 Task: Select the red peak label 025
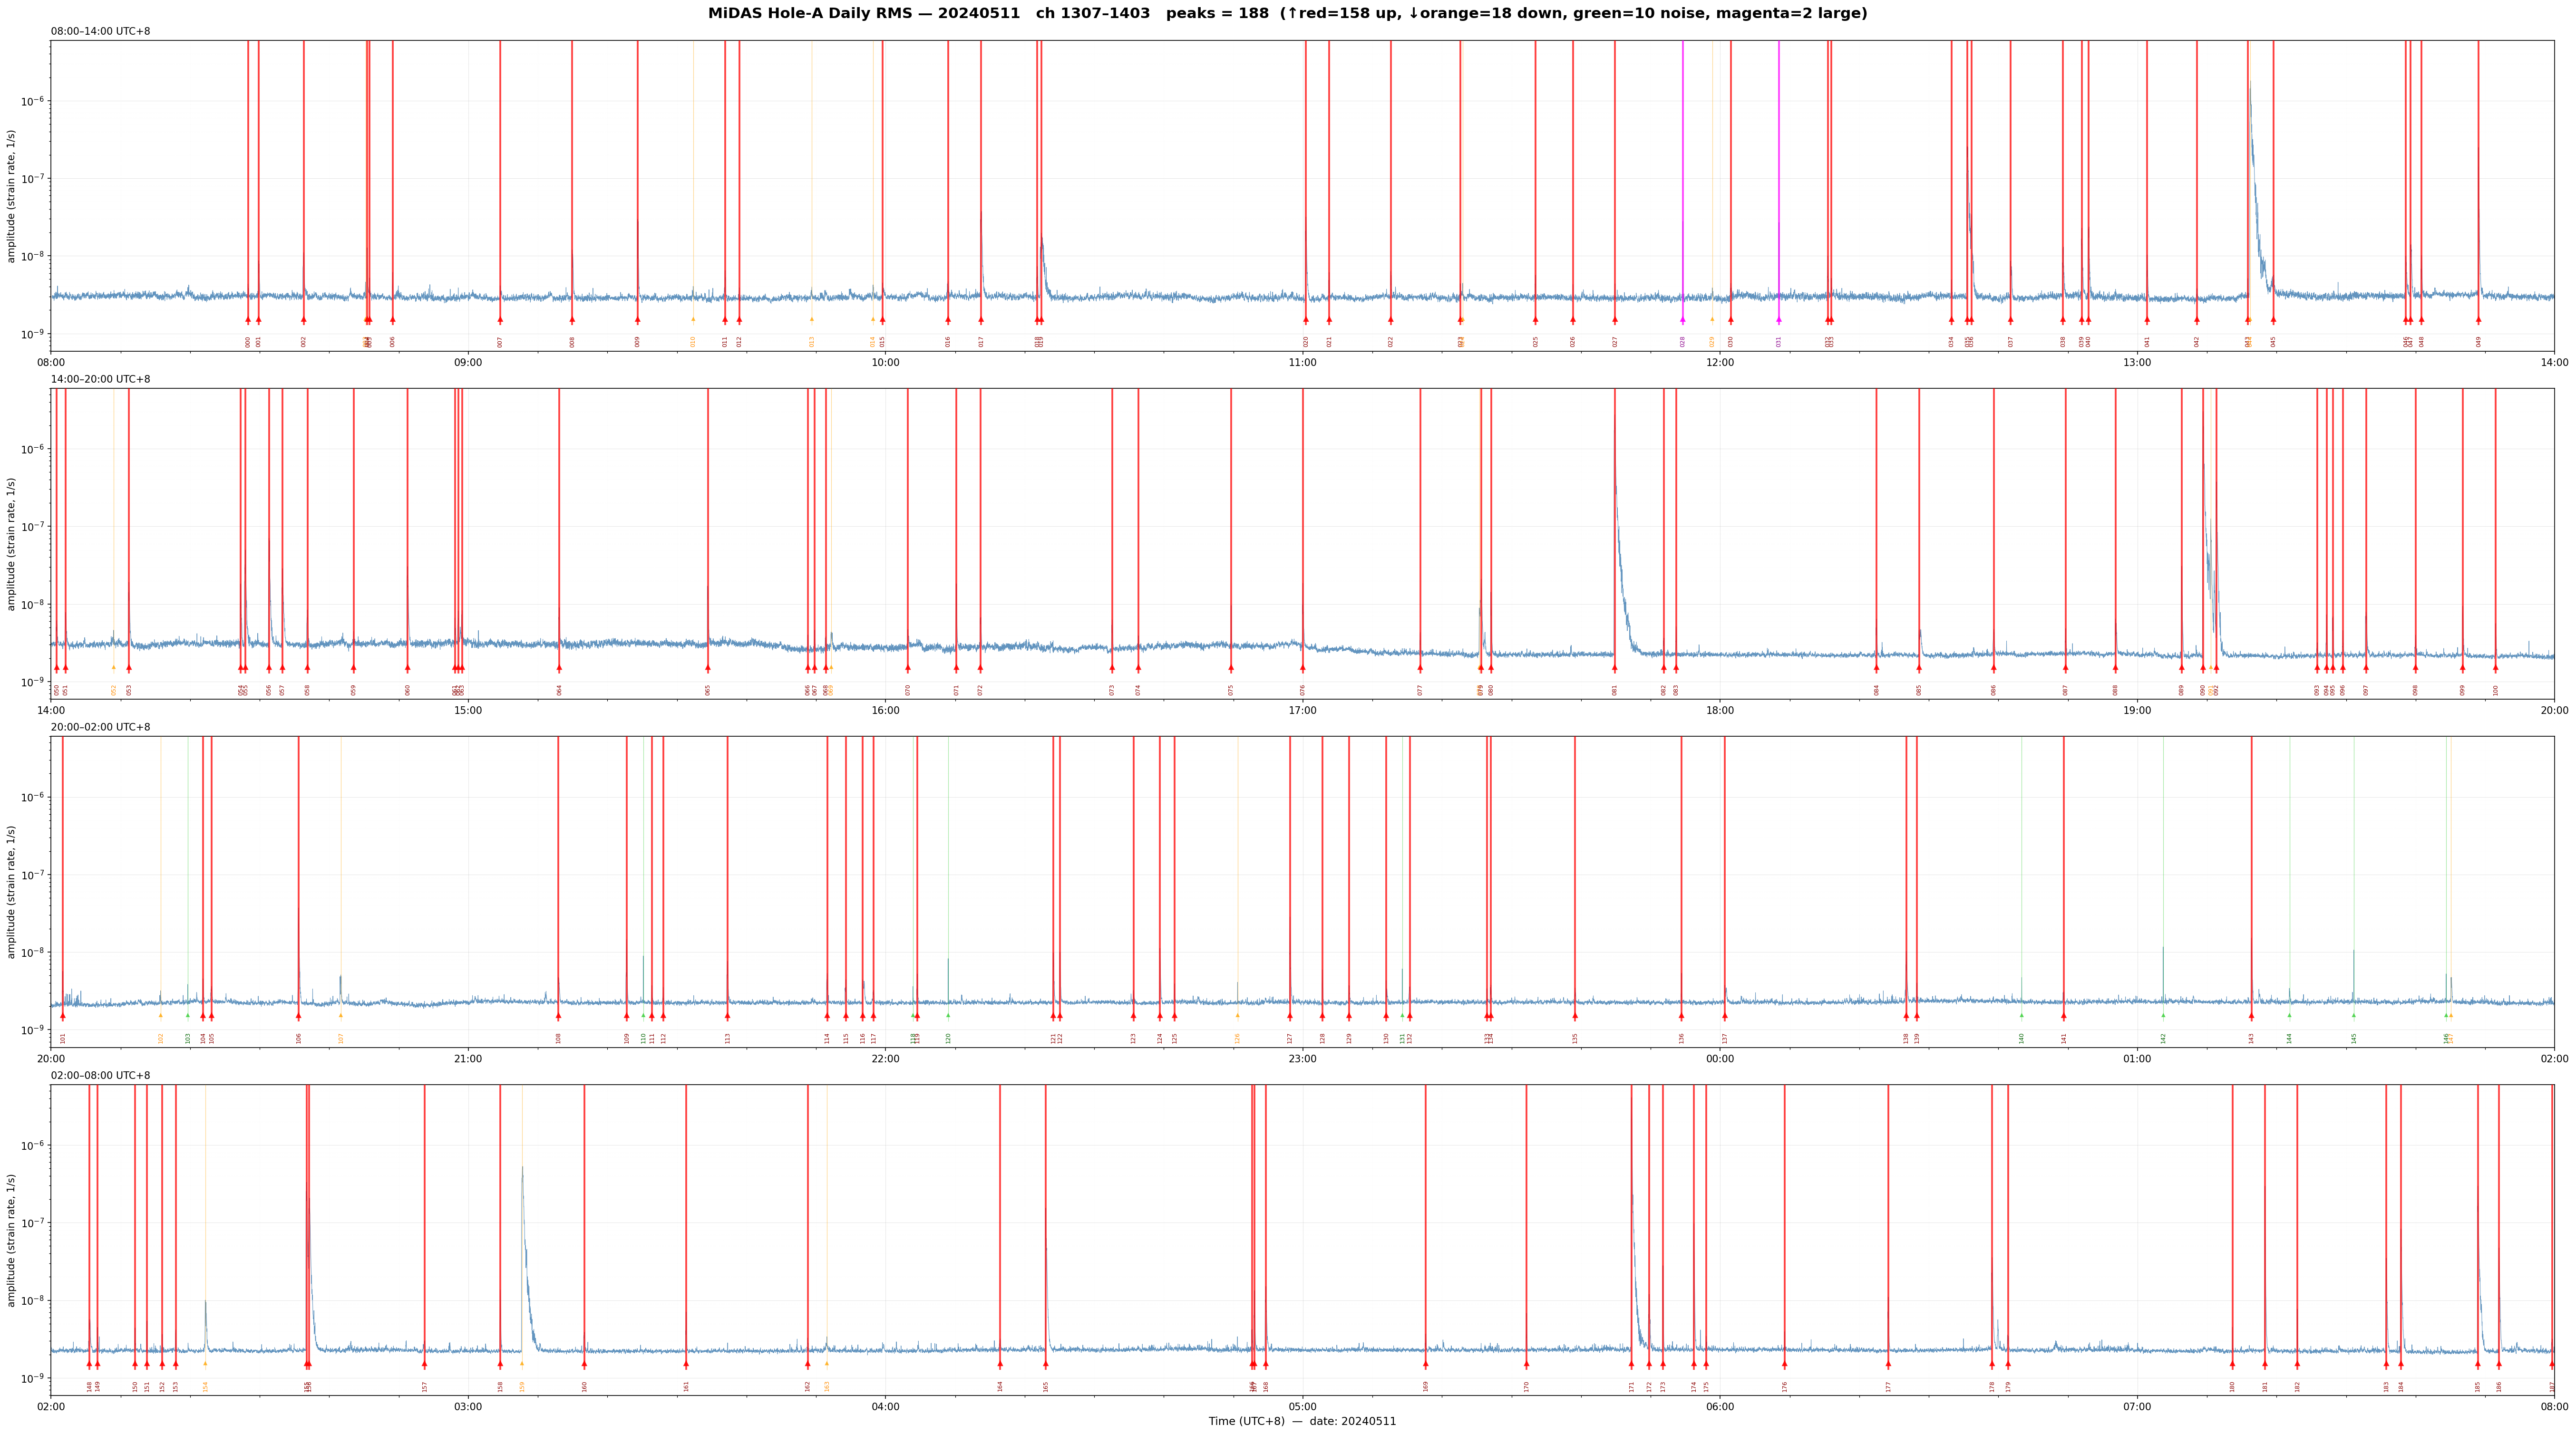(x=1536, y=342)
